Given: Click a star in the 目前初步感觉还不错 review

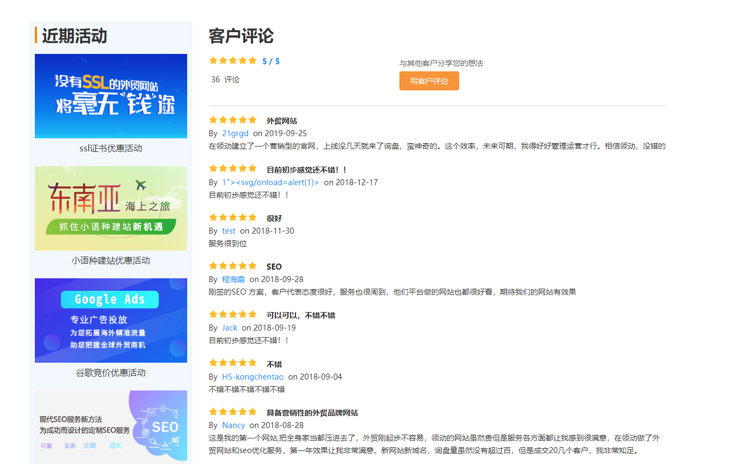Looking at the screenshot, I should [233, 169].
